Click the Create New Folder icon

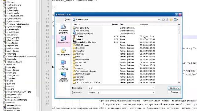pyautogui.click(x=171, y=20)
